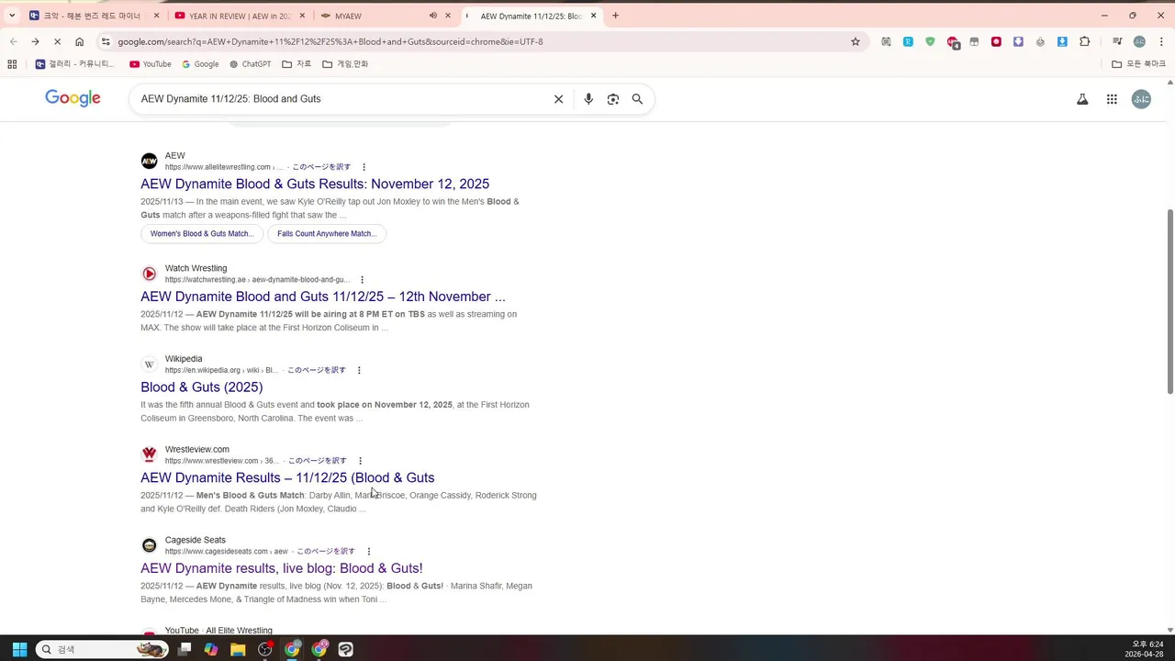Open Task View on the taskbar

[x=185, y=649]
